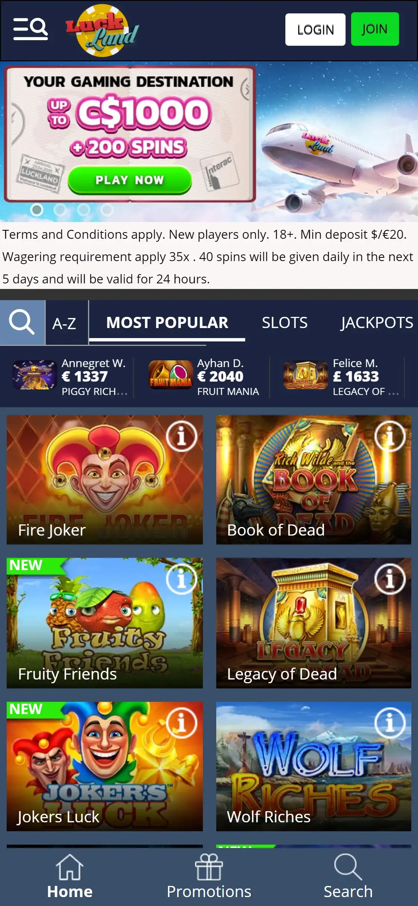The width and height of the screenshot is (418, 906).
Task: Switch to the SLOTS tab
Action: (x=285, y=322)
